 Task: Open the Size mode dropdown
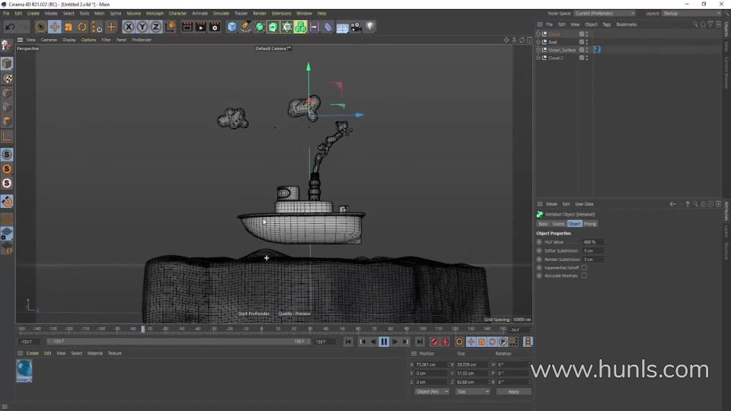click(x=472, y=391)
